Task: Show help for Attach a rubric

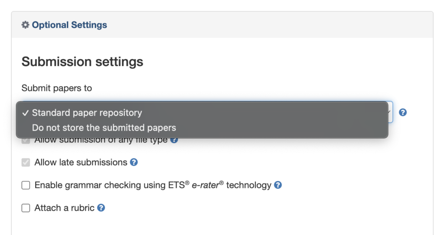Action: [x=101, y=208]
